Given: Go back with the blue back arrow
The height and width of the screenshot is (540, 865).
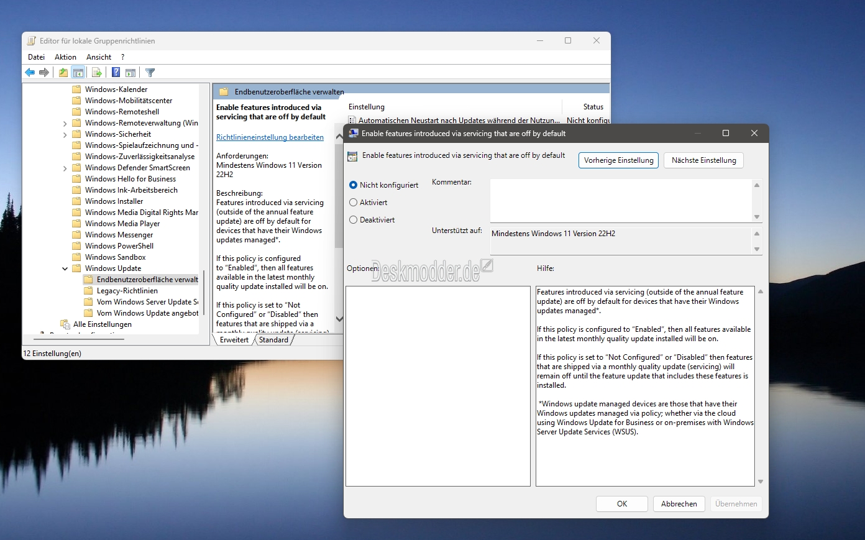Looking at the screenshot, I should pyautogui.click(x=30, y=73).
